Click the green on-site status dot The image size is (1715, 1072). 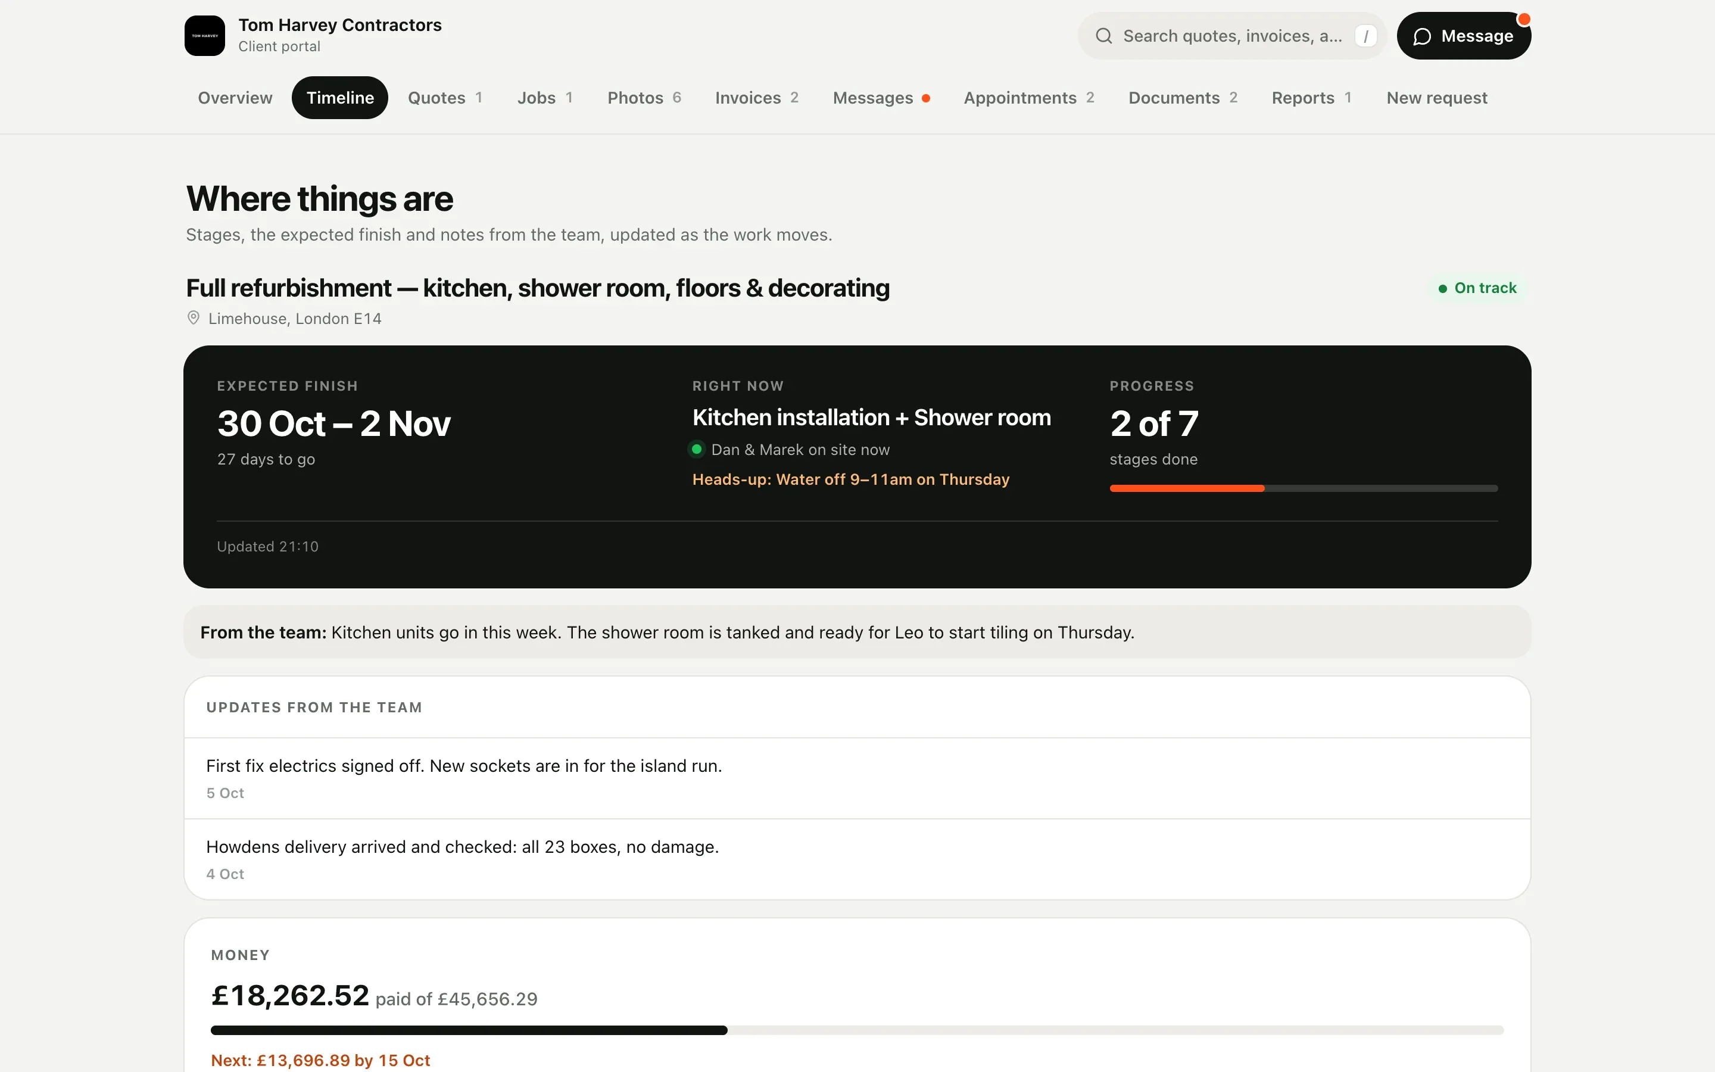point(697,449)
